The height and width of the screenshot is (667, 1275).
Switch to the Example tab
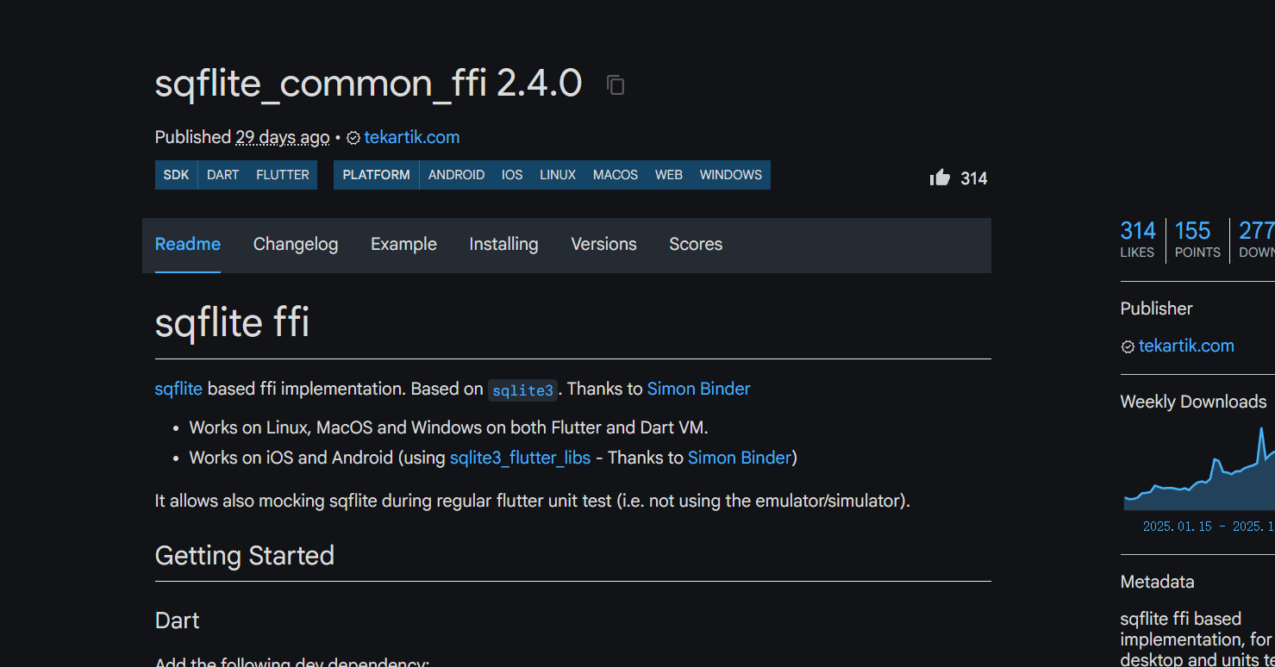coord(403,245)
